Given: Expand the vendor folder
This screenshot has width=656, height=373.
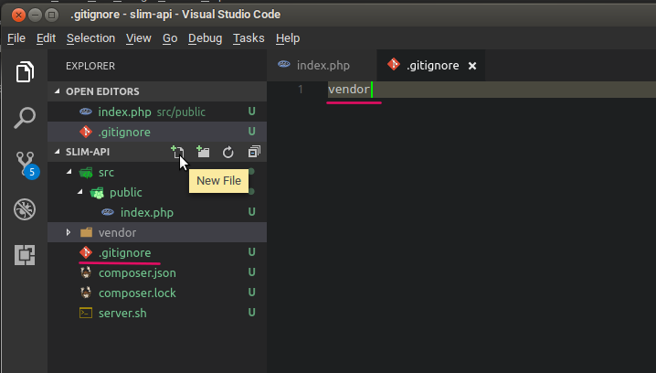Looking at the screenshot, I should 69,232.
